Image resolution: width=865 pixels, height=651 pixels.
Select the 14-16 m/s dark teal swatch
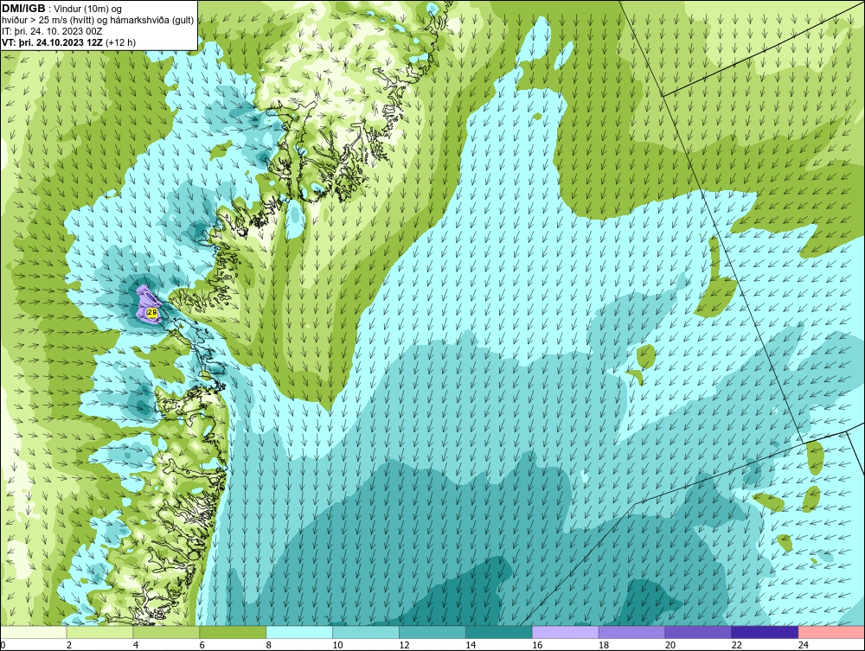[499, 632]
